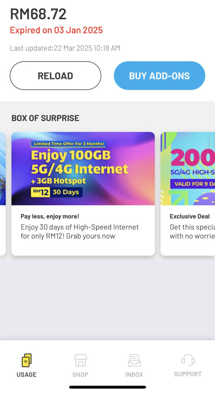Open the Inbox tray icon
The height and width of the screenshot is (393, 215).
pos(134,360)
